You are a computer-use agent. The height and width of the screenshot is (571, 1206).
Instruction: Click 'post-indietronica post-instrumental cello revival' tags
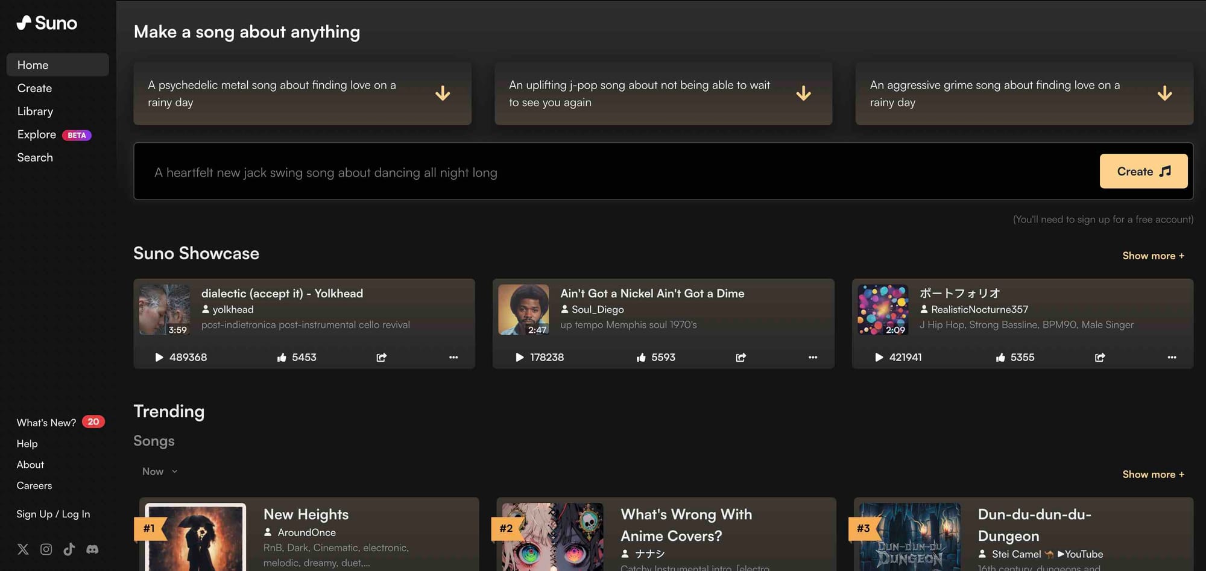[306, 325]
